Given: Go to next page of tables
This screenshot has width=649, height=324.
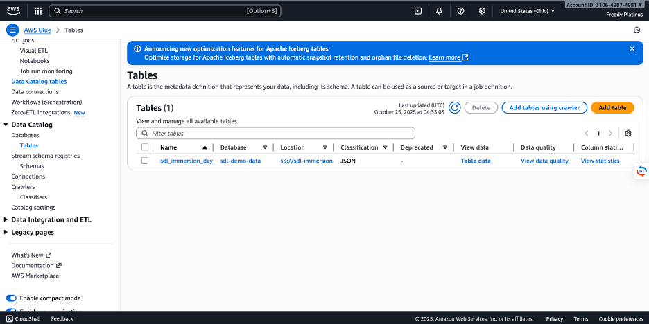Looking at the screenshot, I should tap(610, 133).
